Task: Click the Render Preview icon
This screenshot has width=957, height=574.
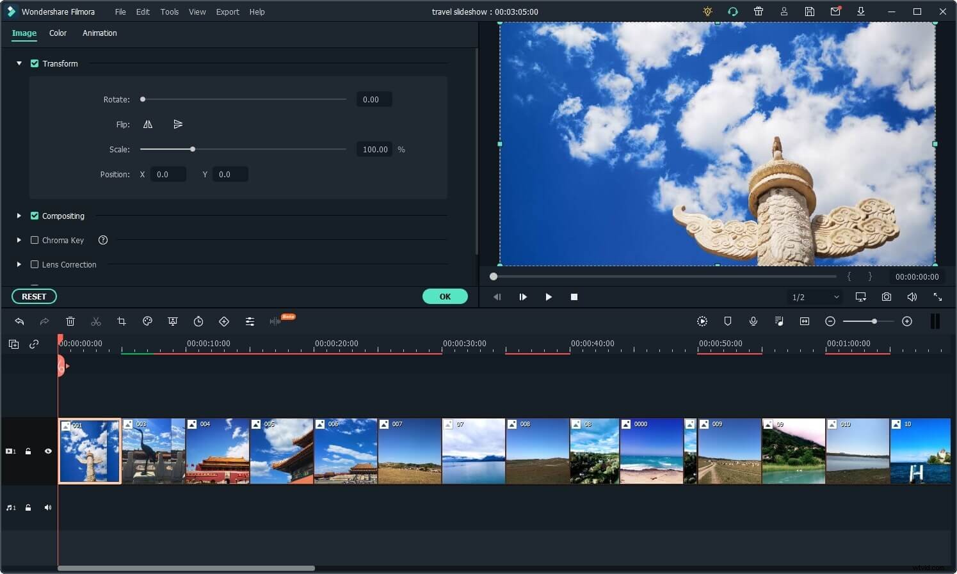Action: [x=702, y=321]
